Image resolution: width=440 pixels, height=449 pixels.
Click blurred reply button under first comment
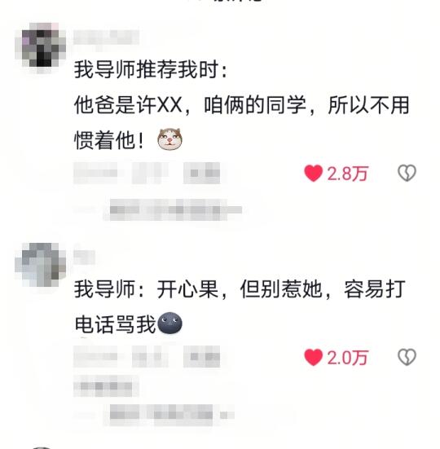201,173
